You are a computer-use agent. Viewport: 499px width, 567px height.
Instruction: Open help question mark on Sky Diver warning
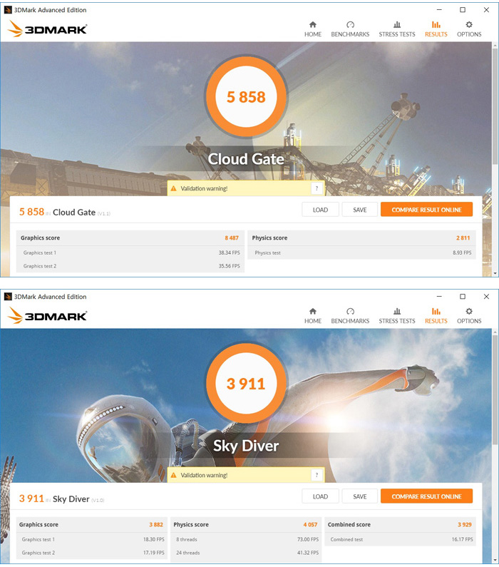(x=317, y=475)
